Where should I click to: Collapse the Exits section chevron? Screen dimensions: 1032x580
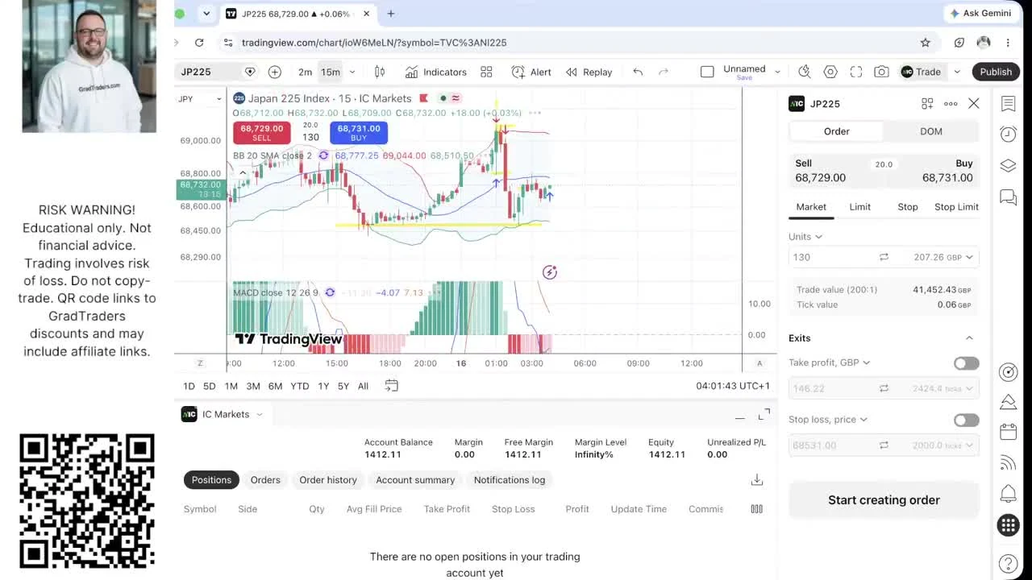(x=969, y=338)
